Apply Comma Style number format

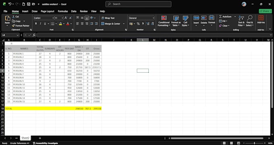pyautogui.click(x=143, y=24)
